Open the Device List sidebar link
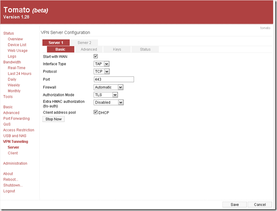Image resolution: width=277 pixels, height=211 pixels. coord(17,45)
